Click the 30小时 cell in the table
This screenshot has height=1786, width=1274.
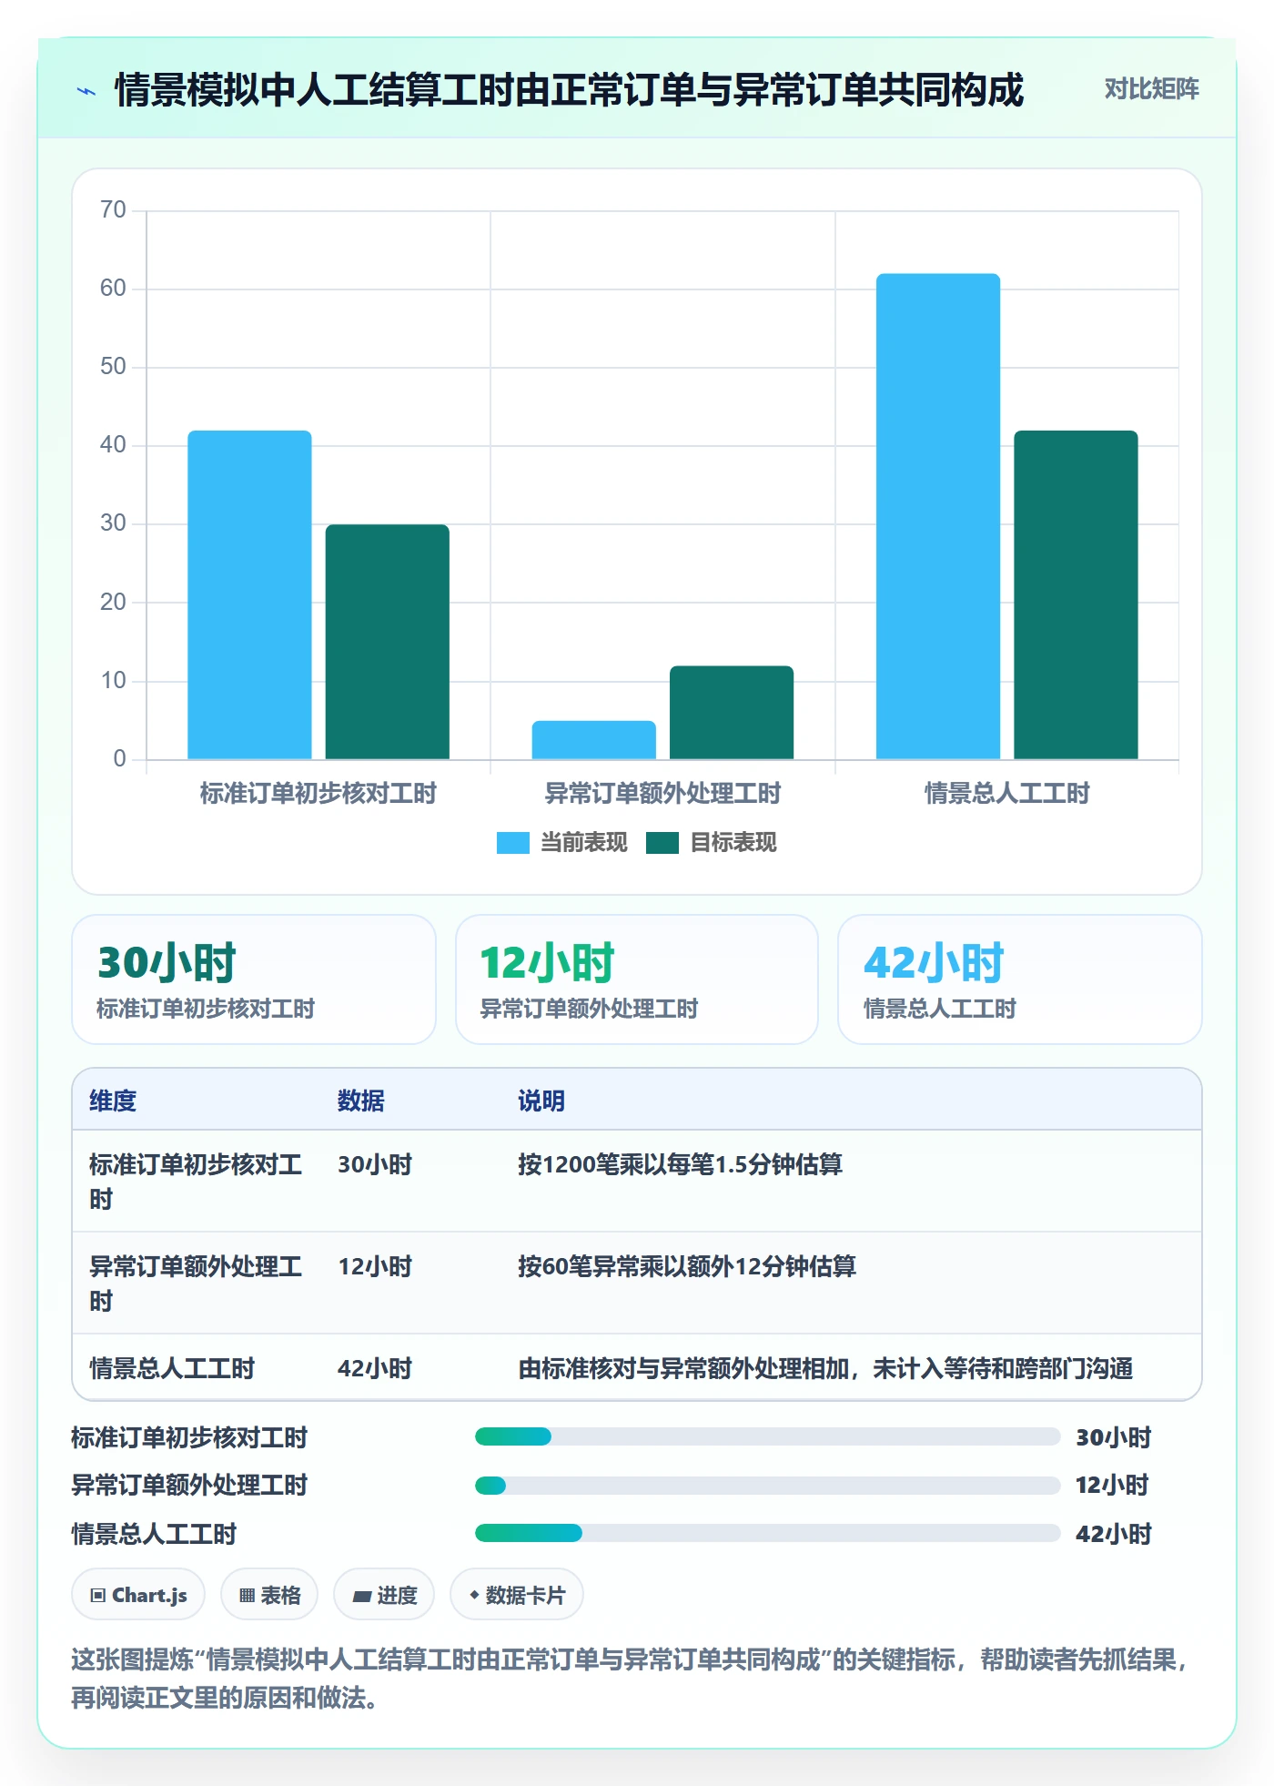click(375, 1164)
